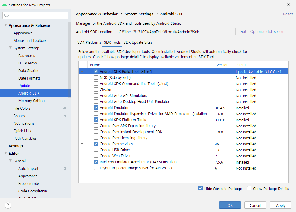This screenshot has height=212, width=296.
Task: Click copy icon next to File Colors
Action: [x=65, y=108]
